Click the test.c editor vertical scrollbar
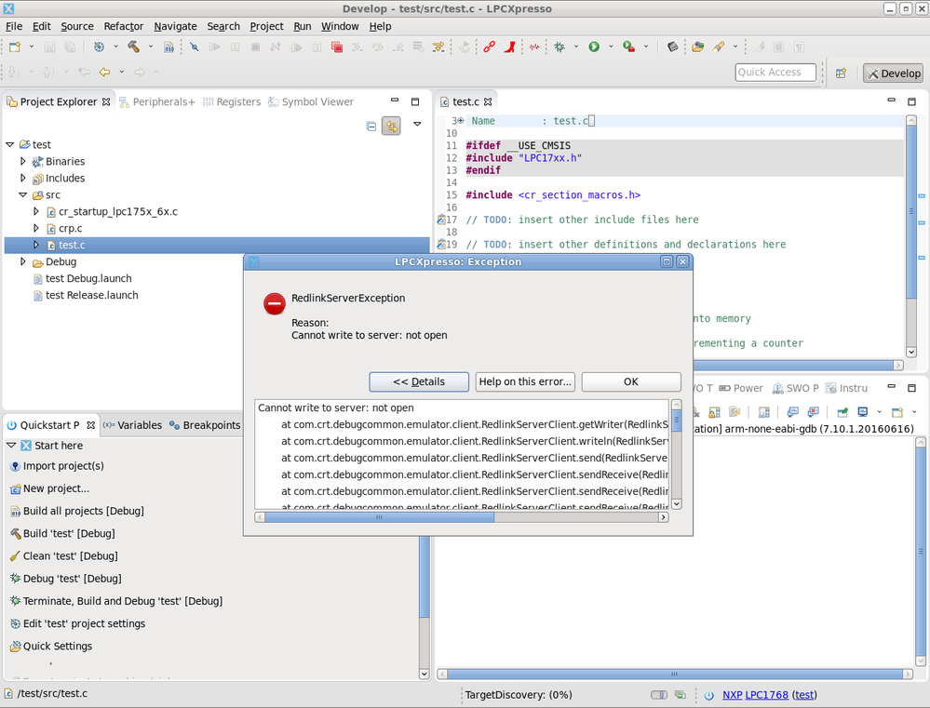930x708 pixels. [x=911, y=236]
